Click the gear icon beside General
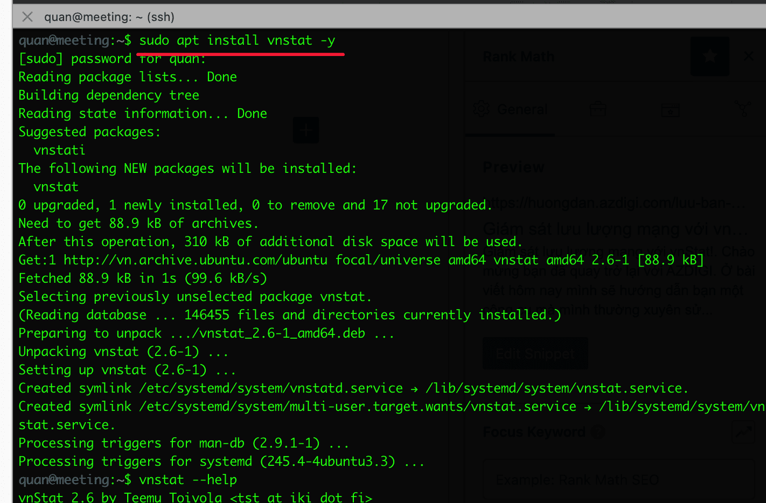Image resolution: width=766 pixels, height=503 pixels. click(x=481, y=109)
